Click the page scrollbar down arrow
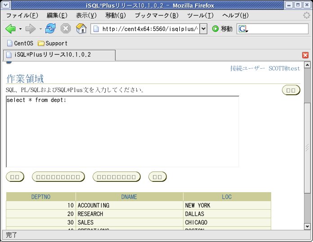Image resolution: width=313 pixels, height=242 pixels. coord(307,226)
